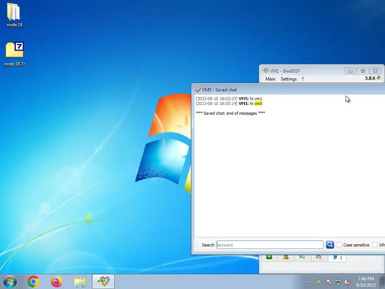Open the Settings menu in BeeBEEP
Viewport: 385px width, 289px height.
click(x=288, y=79)
